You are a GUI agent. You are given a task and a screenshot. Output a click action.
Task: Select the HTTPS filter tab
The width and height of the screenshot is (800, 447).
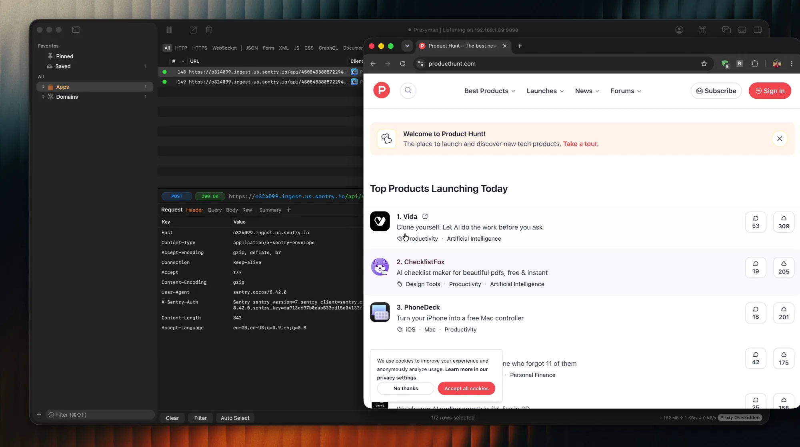pos(200,48)
